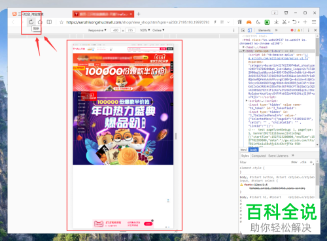This screenshot has width=327, height=241.
Task: Select body in the breadcrumb bar
Action: coord(253,150)
